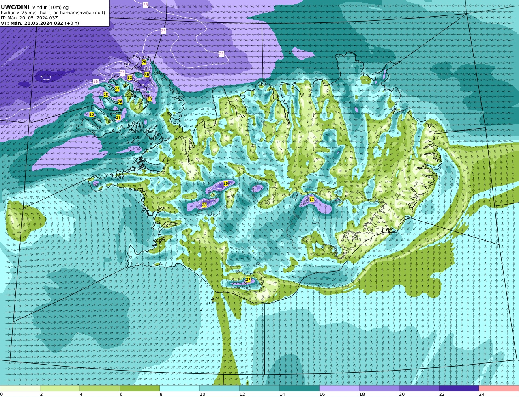Screen dimensions: 519x397
Task: Select the 18–20 m/s purple legend swatch
Action: (379, 388)
